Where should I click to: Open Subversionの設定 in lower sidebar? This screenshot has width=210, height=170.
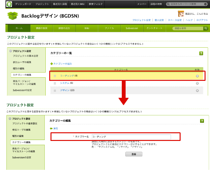coord(21,158)
